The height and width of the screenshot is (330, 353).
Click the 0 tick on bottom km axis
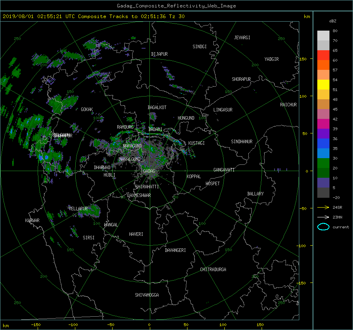click(x=149, y=325)
